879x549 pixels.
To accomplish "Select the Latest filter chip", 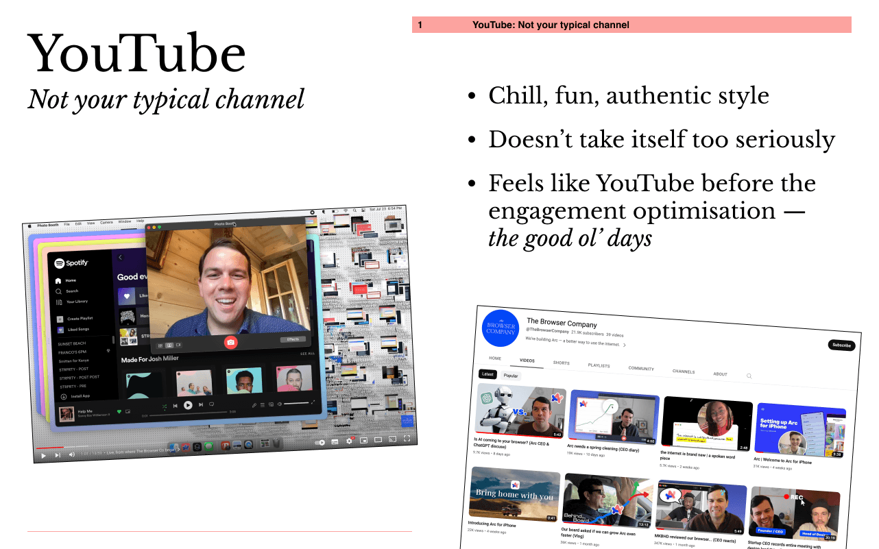I will tap(487, 374).
